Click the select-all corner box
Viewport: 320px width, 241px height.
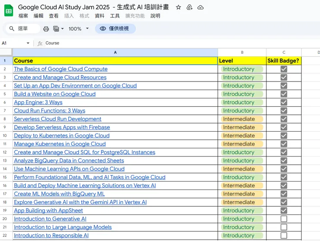pyautogui.click(x=6, y=52)
